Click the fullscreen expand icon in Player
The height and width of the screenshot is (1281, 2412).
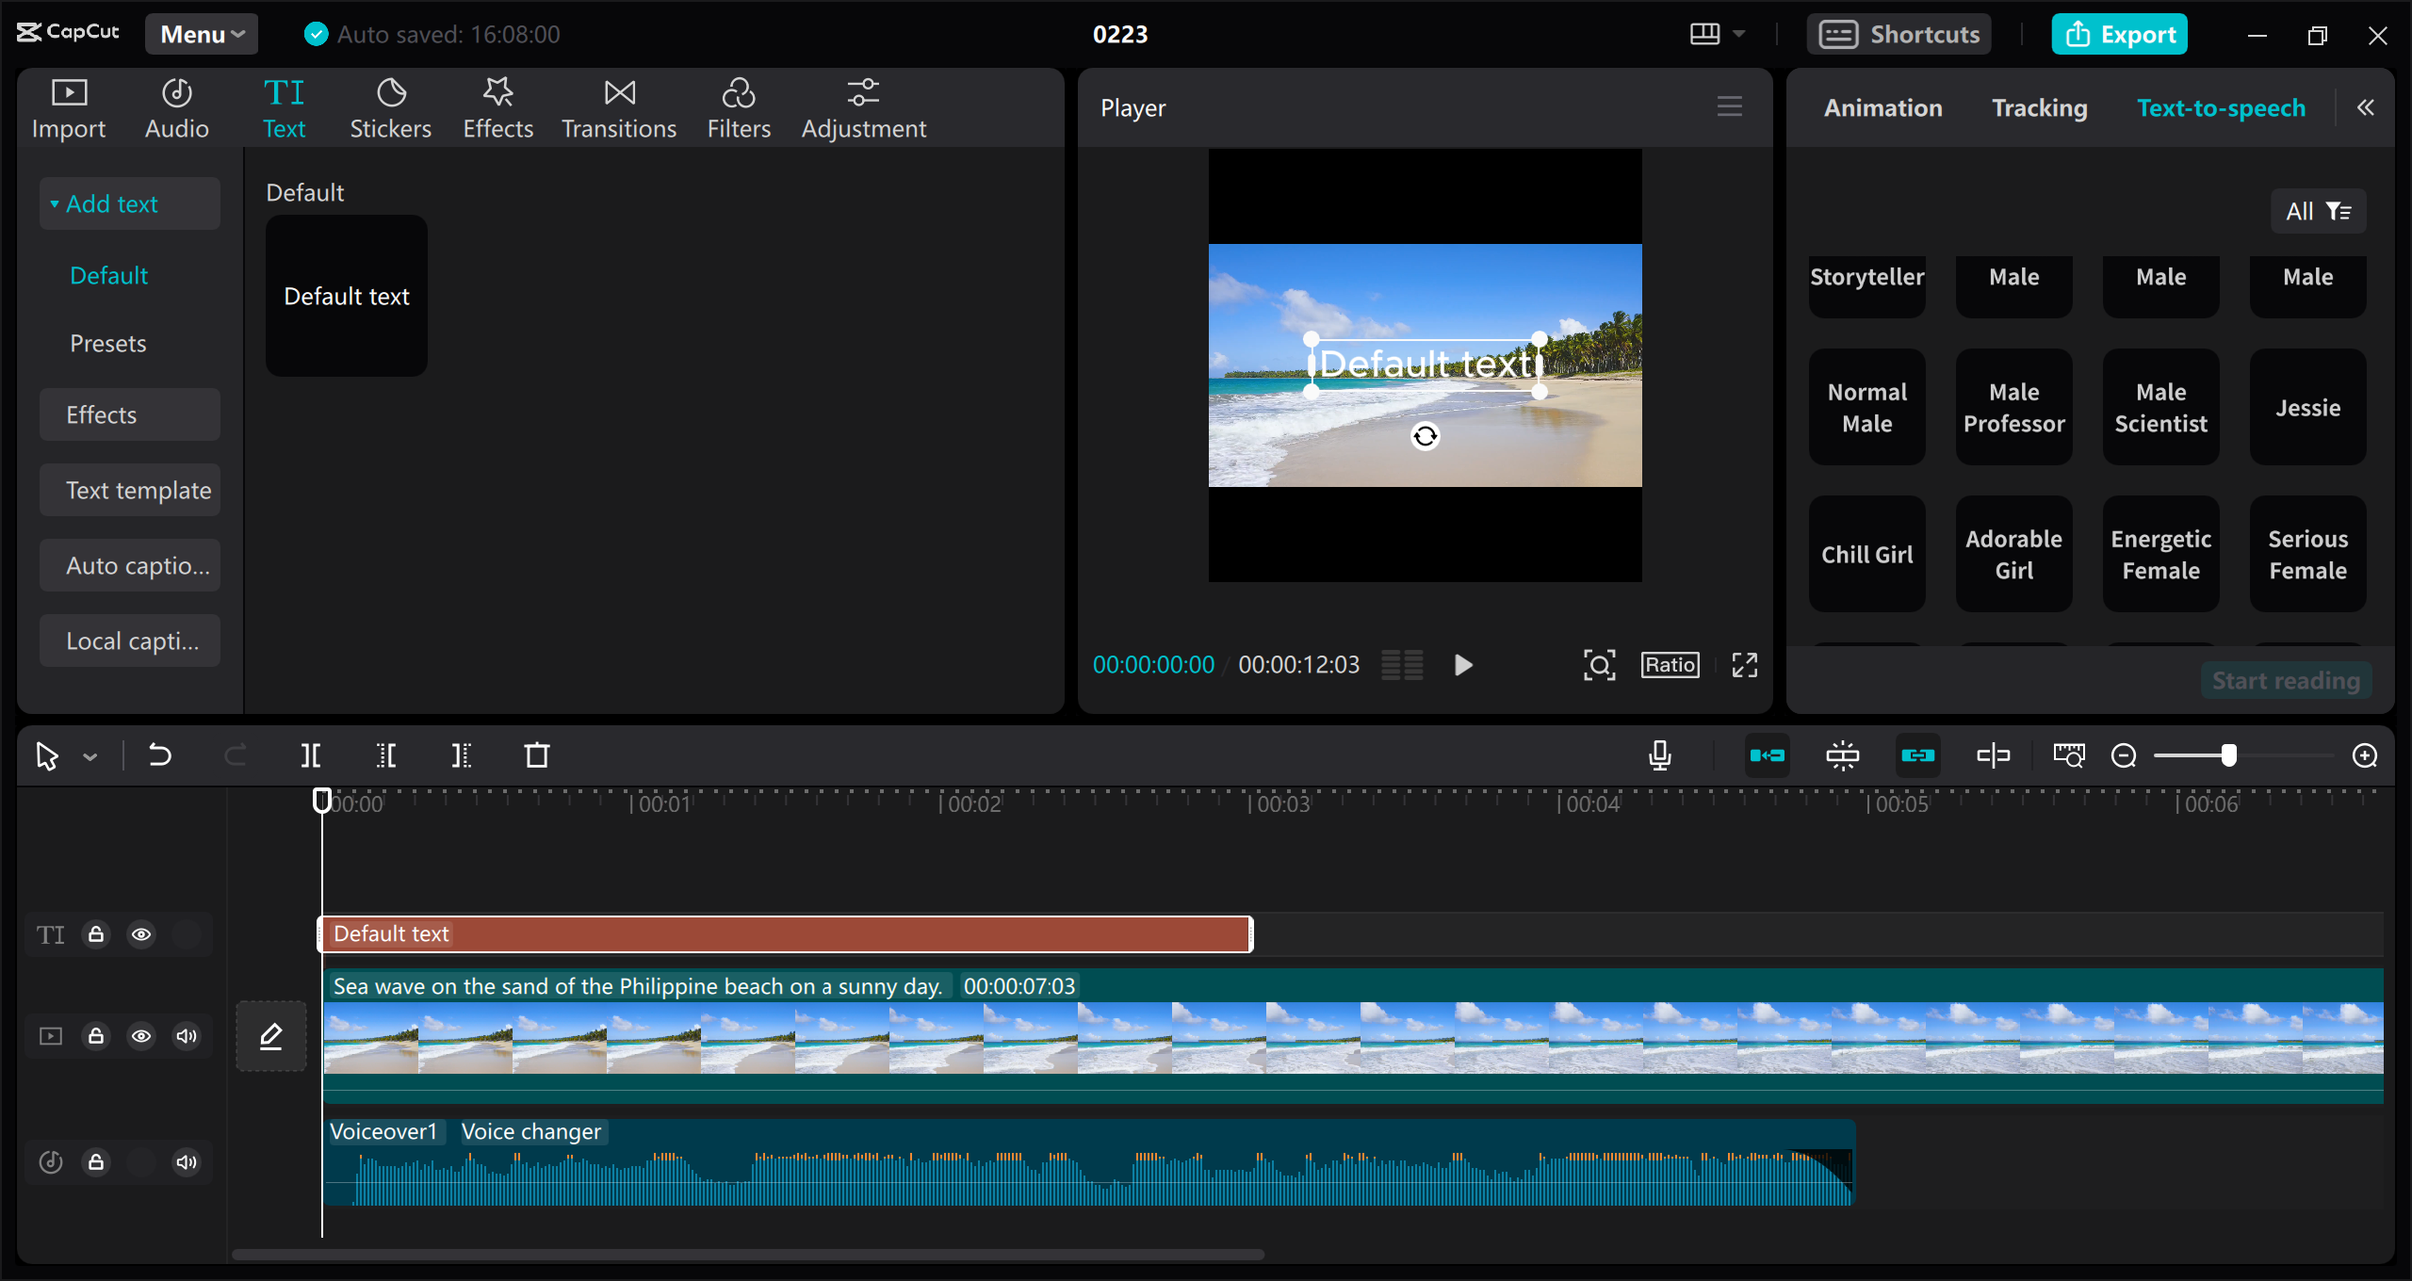tap(1745, 665)
